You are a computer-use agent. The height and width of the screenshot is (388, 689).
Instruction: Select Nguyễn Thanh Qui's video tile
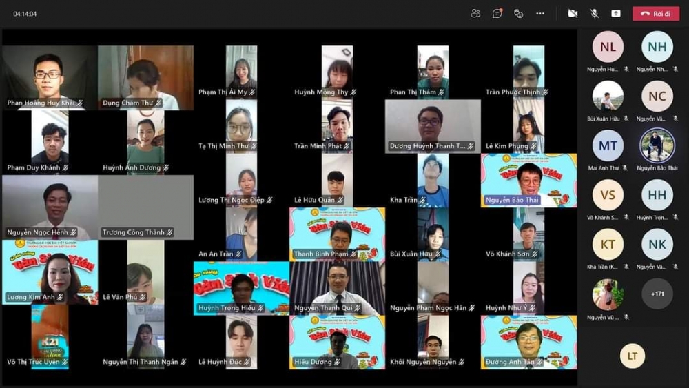click(337, 287)
